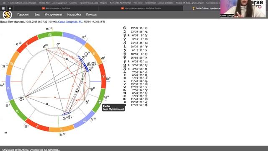Click the Jupiter position 28°35'18" in table

(x=137, y=47)
